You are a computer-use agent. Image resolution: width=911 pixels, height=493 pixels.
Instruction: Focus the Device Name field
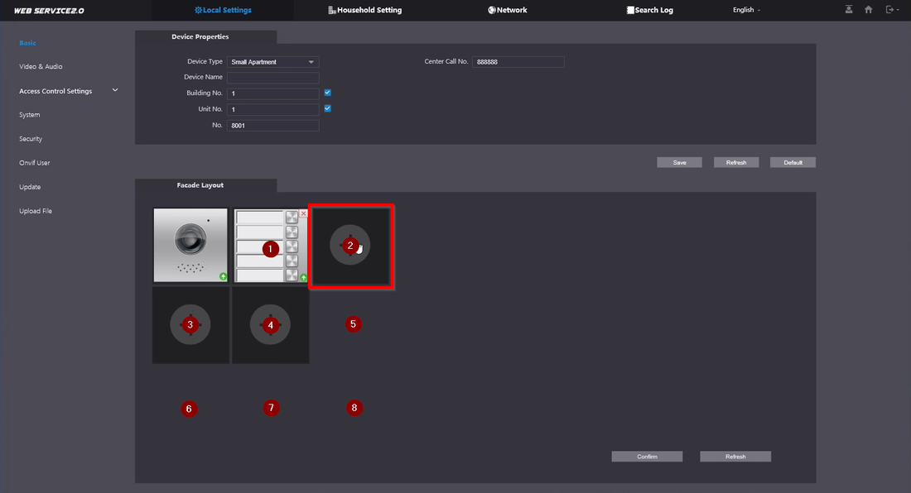[x=272, y=77]
